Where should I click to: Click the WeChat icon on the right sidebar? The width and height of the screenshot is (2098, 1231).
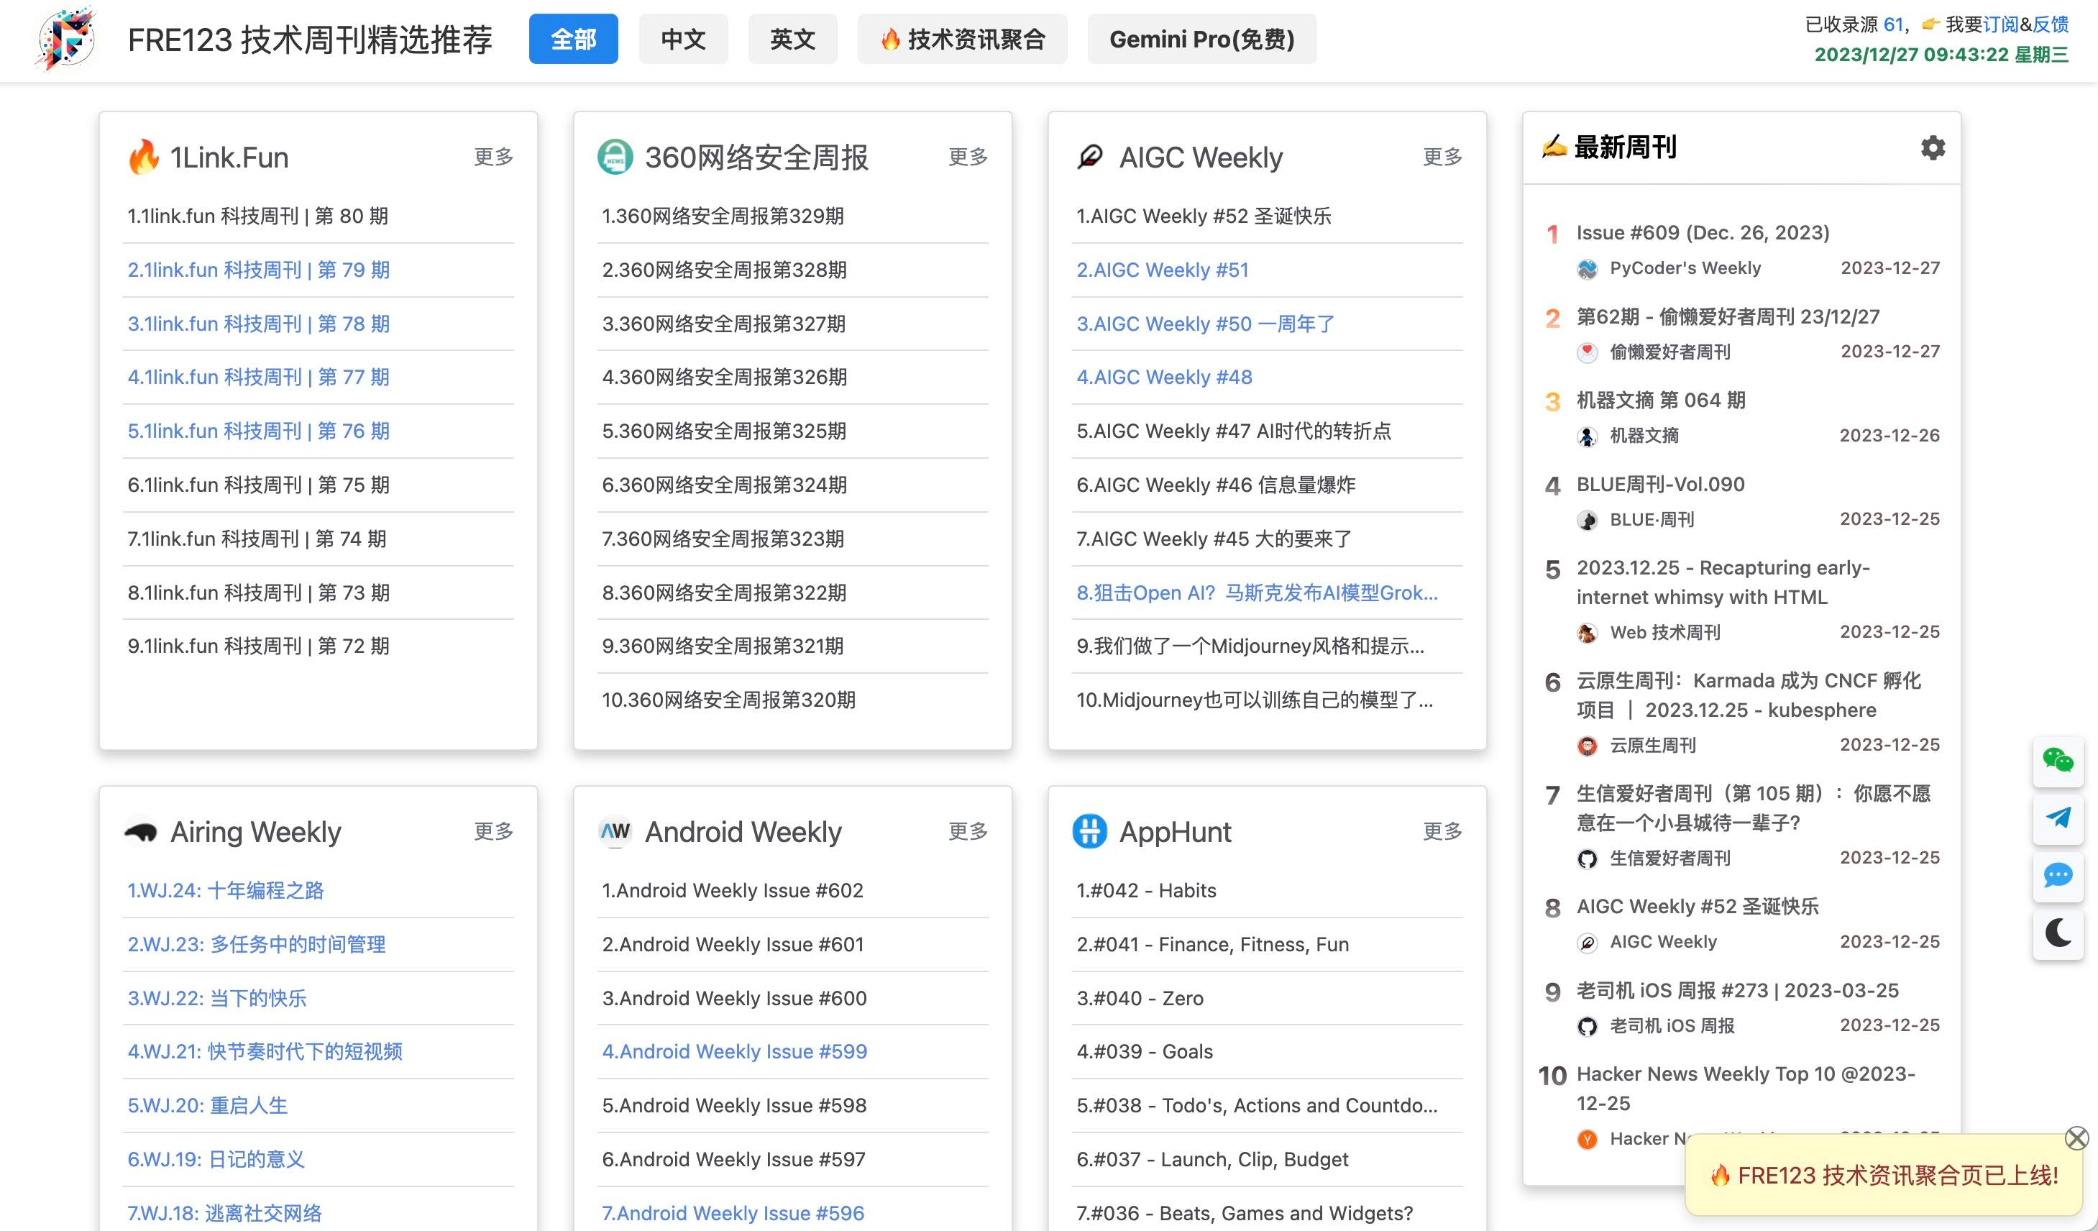point(2057,761)
